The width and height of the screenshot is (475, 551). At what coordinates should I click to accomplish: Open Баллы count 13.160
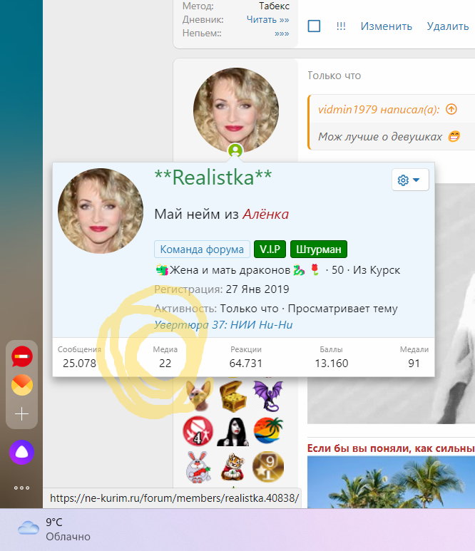[331, 357]
